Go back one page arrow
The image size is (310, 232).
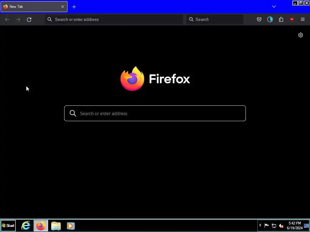[7, 19]
